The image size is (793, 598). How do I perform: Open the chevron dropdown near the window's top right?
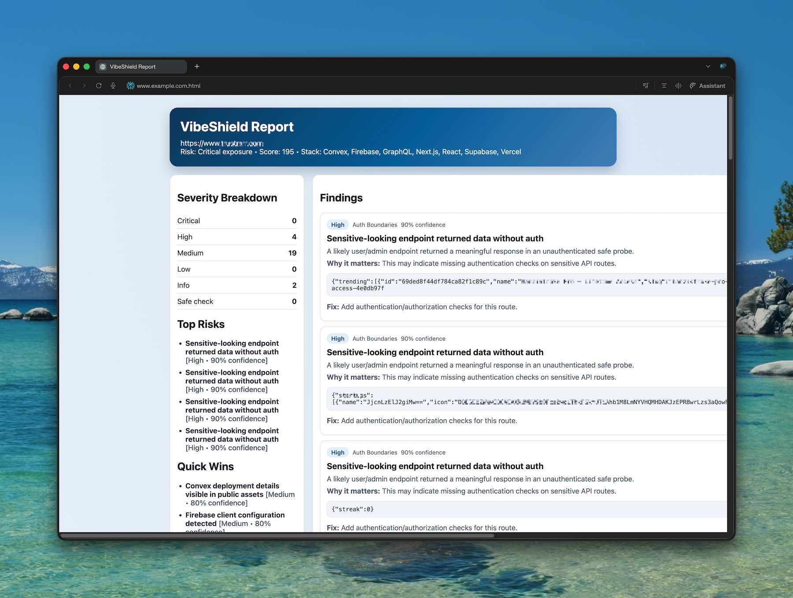click(x=708, y=66)
